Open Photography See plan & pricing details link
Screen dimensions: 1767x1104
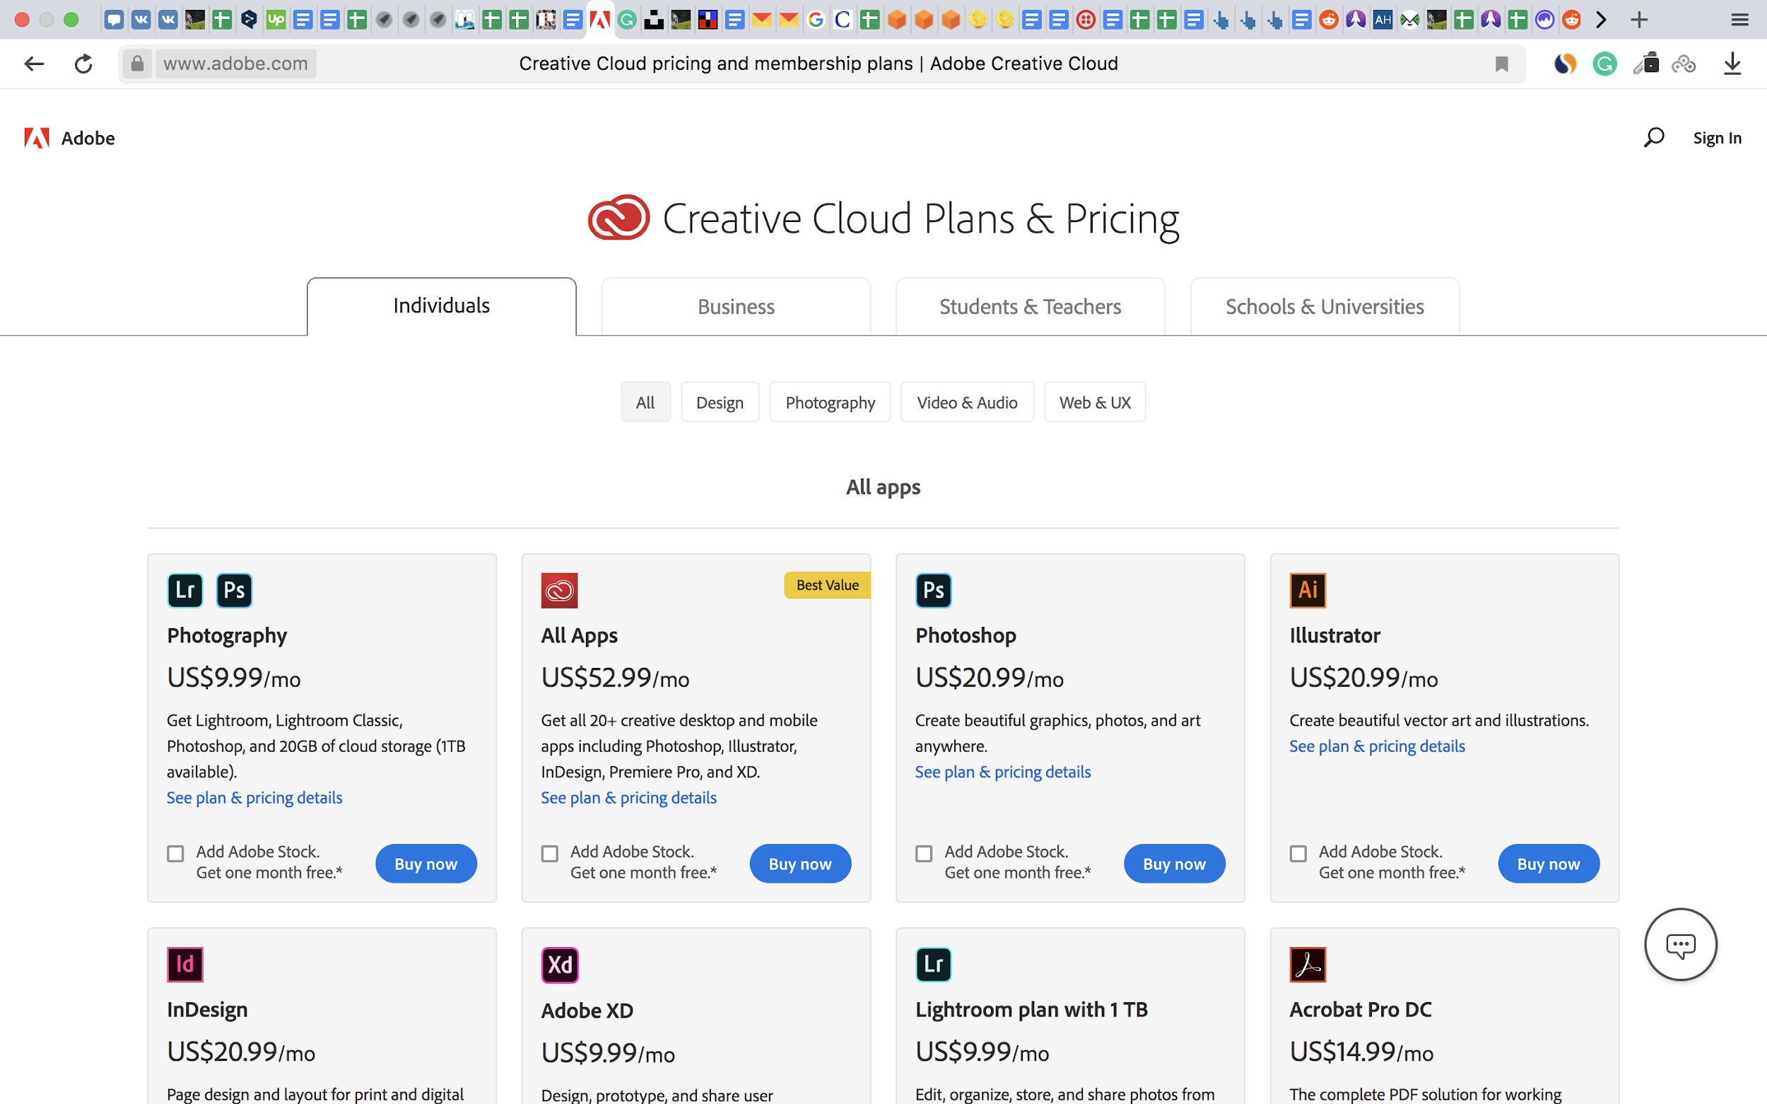point(254,797)
